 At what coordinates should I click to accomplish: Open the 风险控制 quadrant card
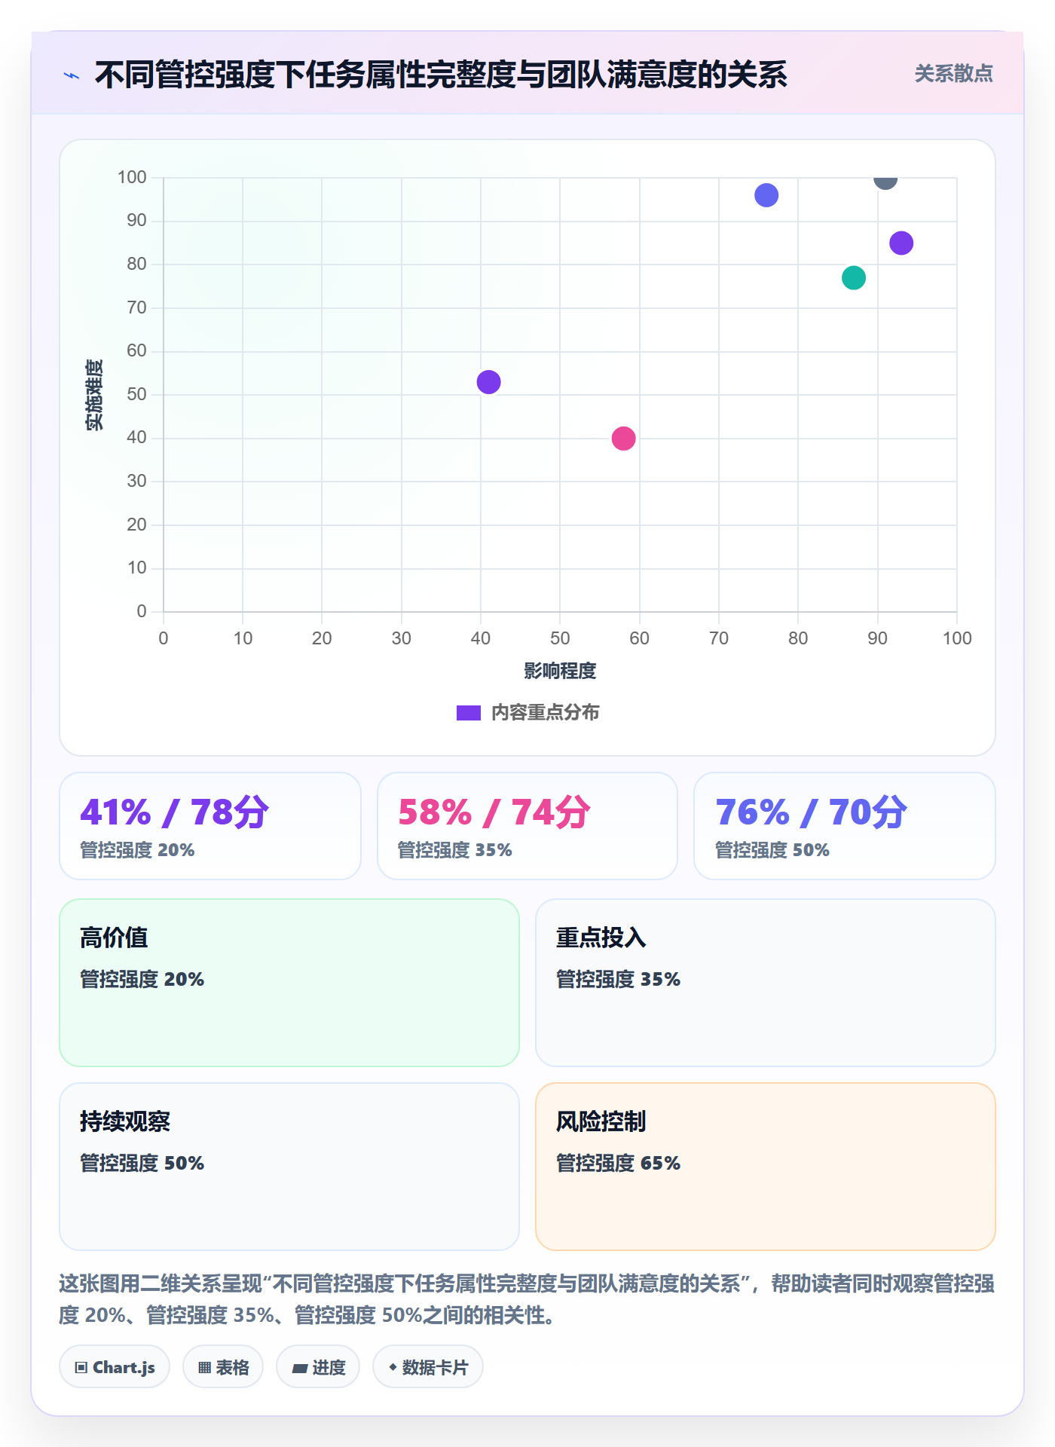tap(765, 1166)
